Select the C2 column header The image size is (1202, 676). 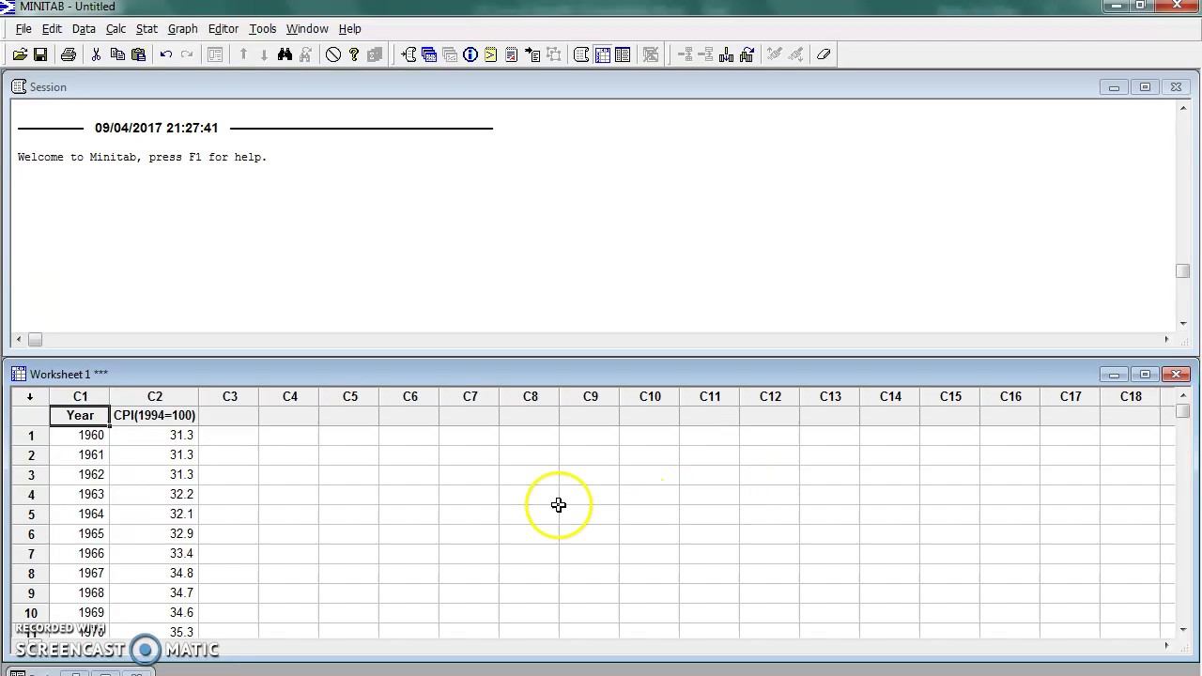155,396
